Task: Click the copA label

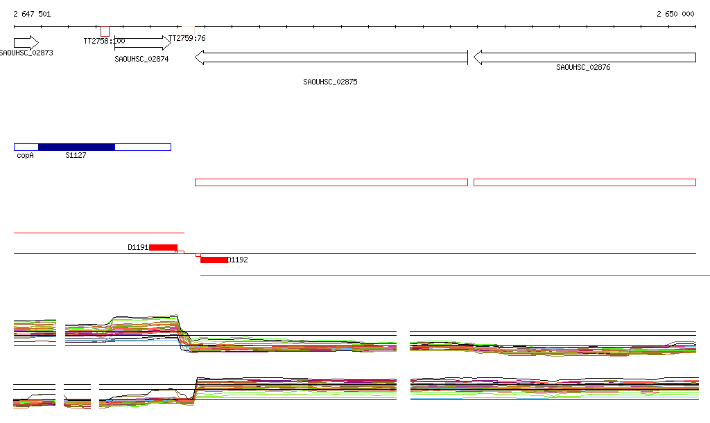Action: (26, 156)
